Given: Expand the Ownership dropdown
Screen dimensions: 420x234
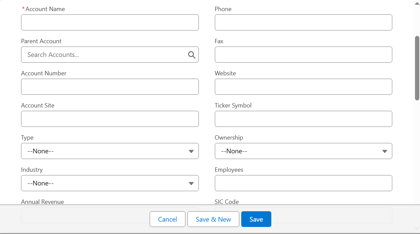Looking at the screenshot, I should pos(303,151).
